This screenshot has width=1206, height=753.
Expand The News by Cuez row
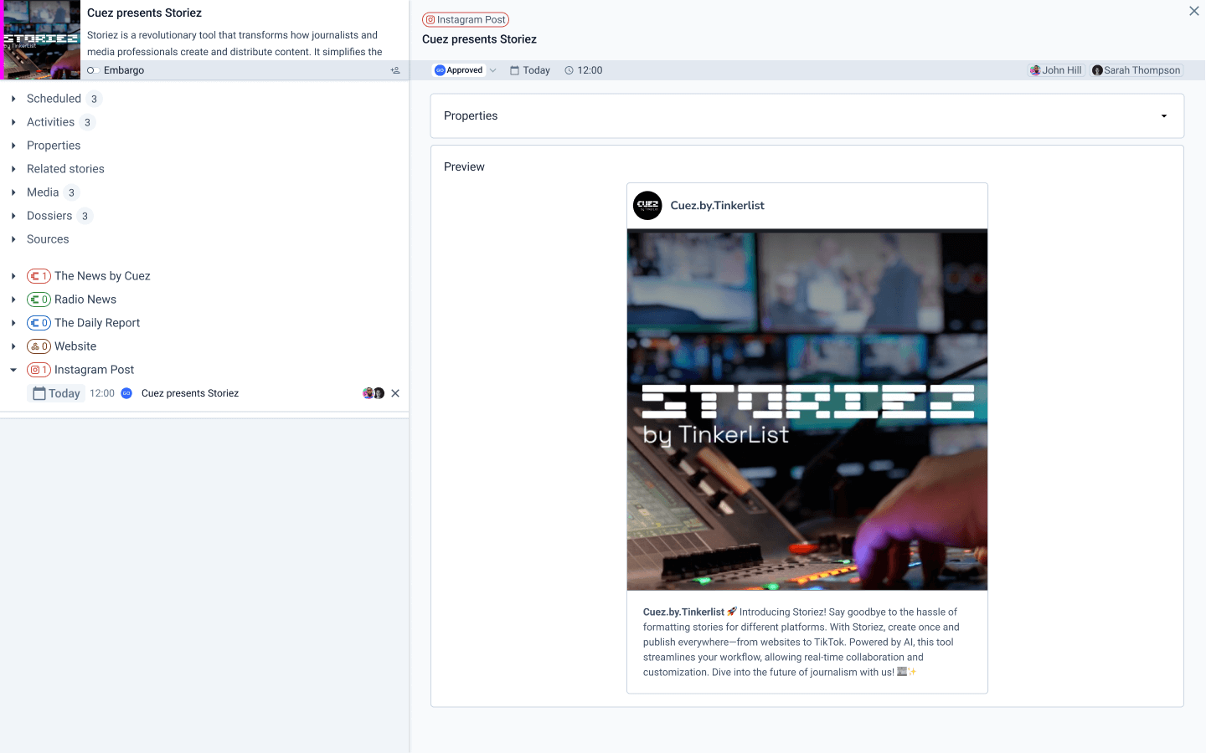[x=13, y=276]
